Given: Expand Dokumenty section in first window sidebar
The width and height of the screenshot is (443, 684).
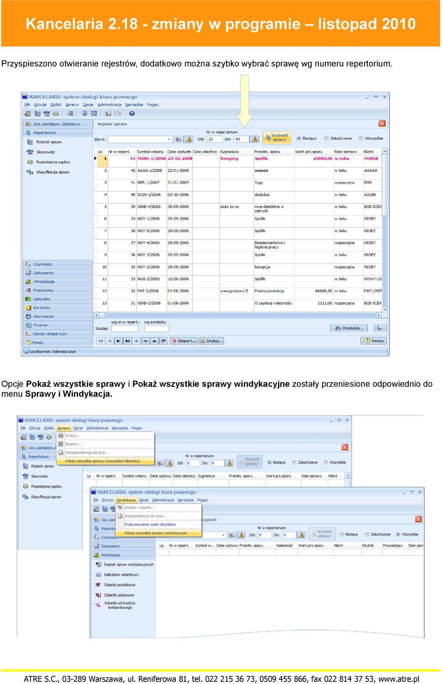Looking at the screenshot, I should (x=58, y=273).
